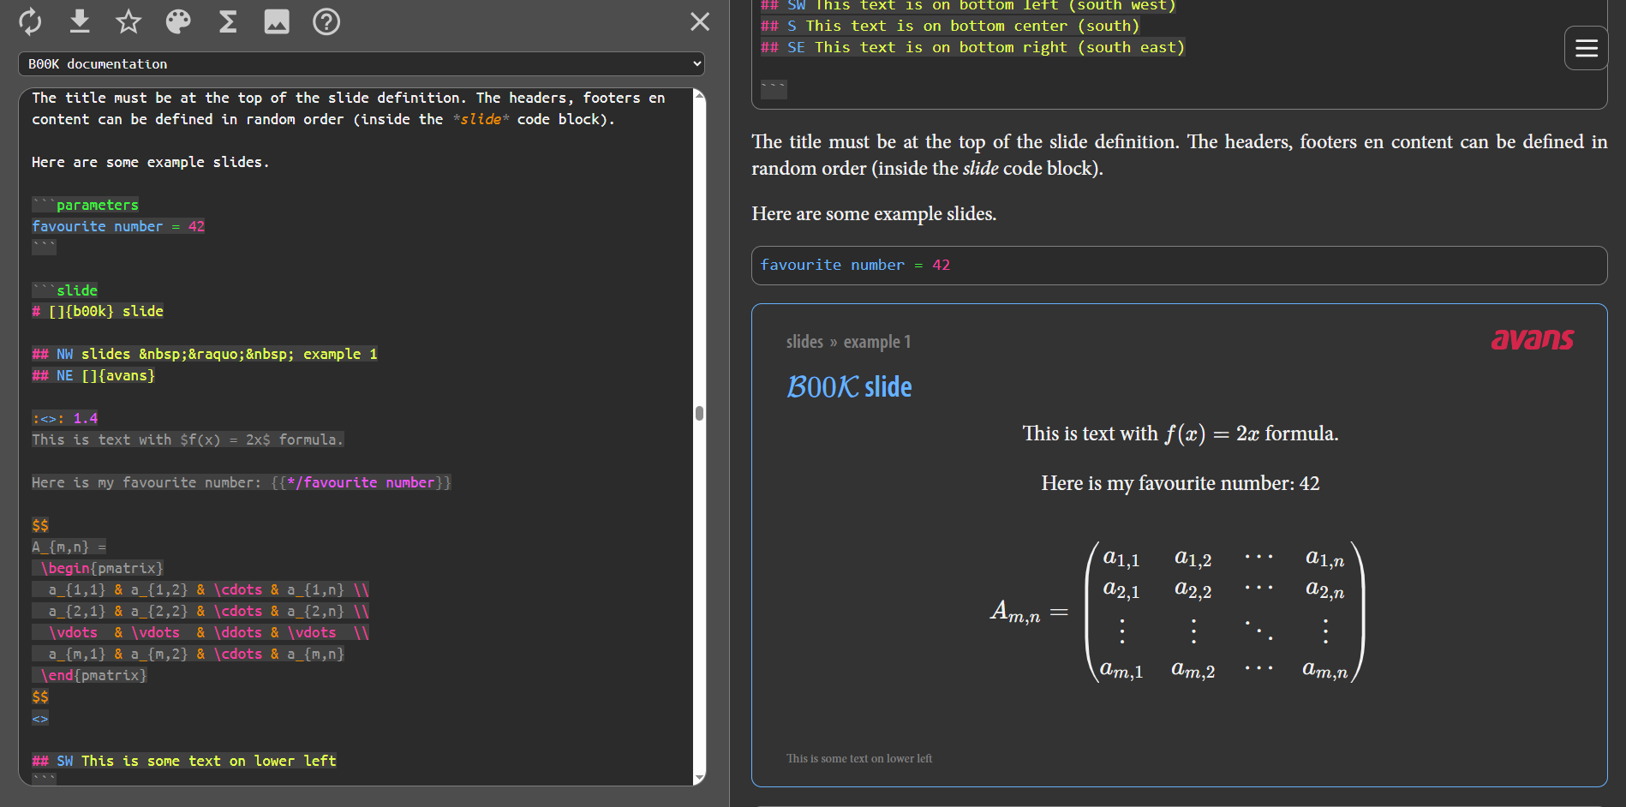Click the B00K slide title in preview
This screenshot has height=807, width=1626.
click(849, 387)
